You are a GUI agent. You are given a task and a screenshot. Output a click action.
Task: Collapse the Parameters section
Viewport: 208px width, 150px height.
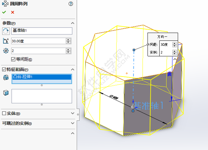coord(72,23)
